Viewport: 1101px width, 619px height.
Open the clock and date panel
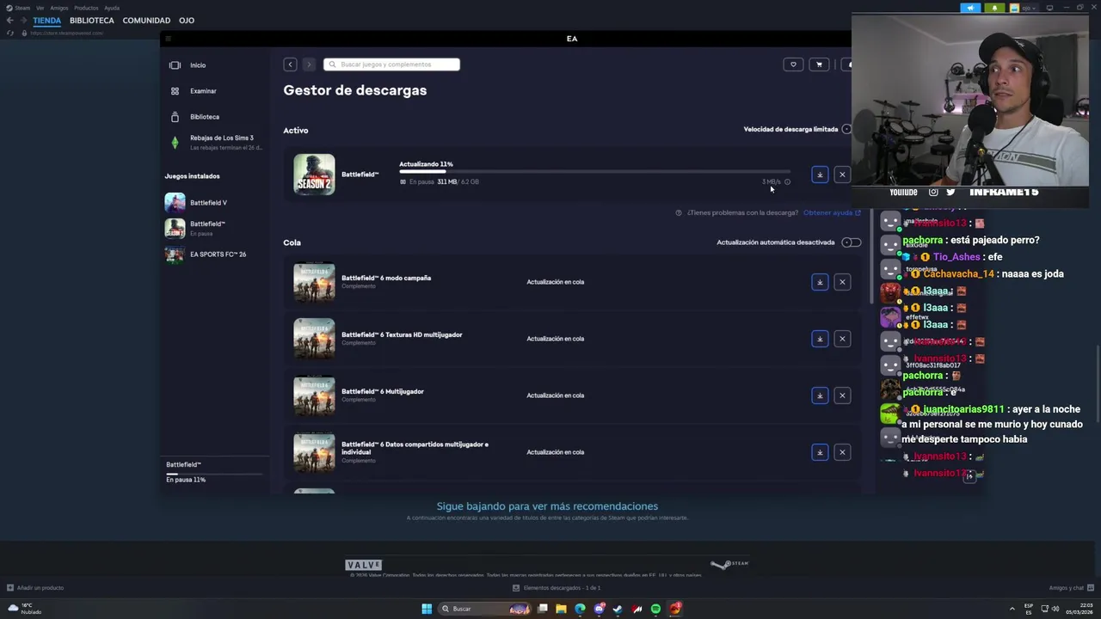(1079, 609)
